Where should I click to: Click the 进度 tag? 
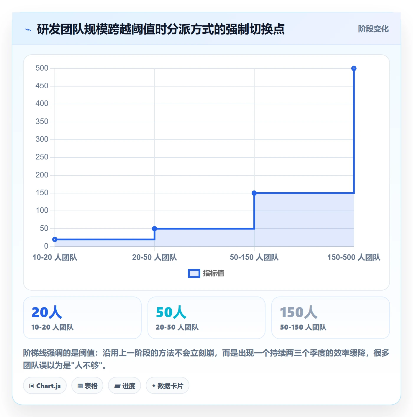[x=124, y=385]
